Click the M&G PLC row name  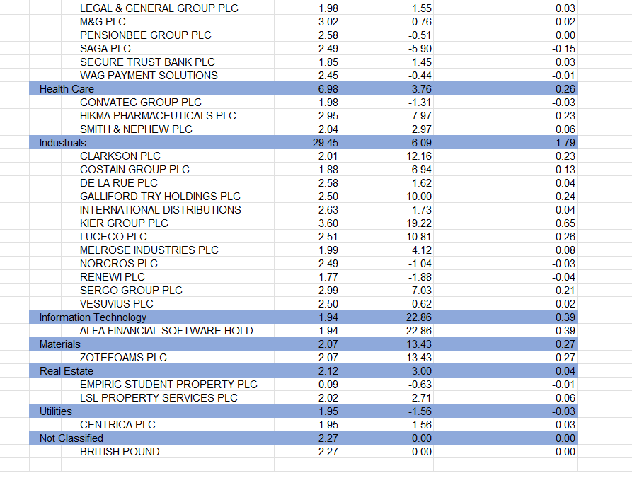(x=168, y=22)
